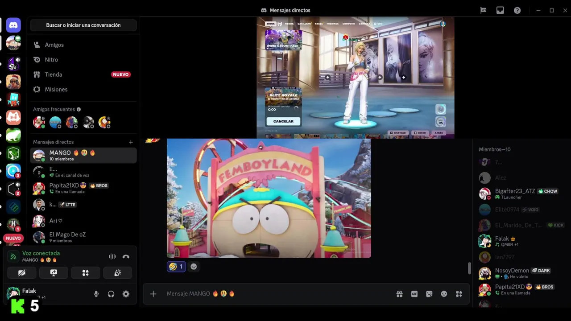This screenshot has height=321, width=571.
Task: Click CANCELAR button in streamed game
Action: (x=283, y=121)
